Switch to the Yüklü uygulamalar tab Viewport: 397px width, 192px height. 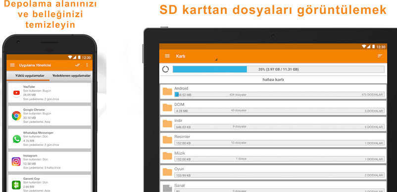coord(30,76)
